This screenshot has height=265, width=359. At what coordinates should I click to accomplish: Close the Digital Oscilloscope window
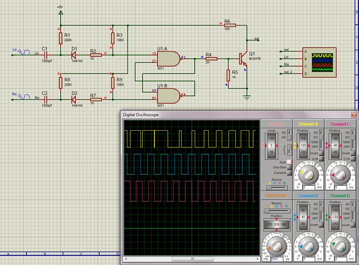click(354, 115)
